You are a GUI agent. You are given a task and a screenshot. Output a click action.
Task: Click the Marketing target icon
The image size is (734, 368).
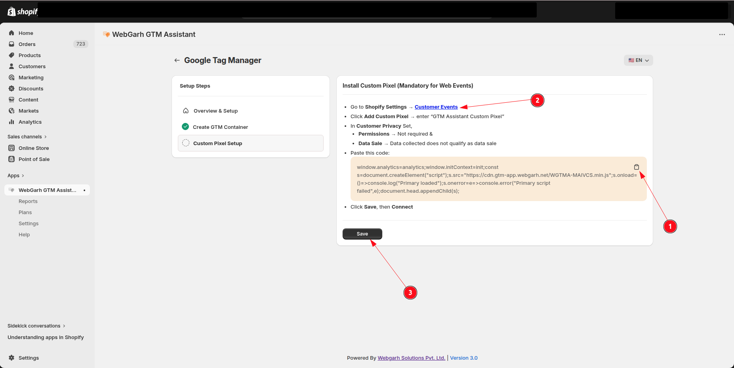tap(11, 77)
